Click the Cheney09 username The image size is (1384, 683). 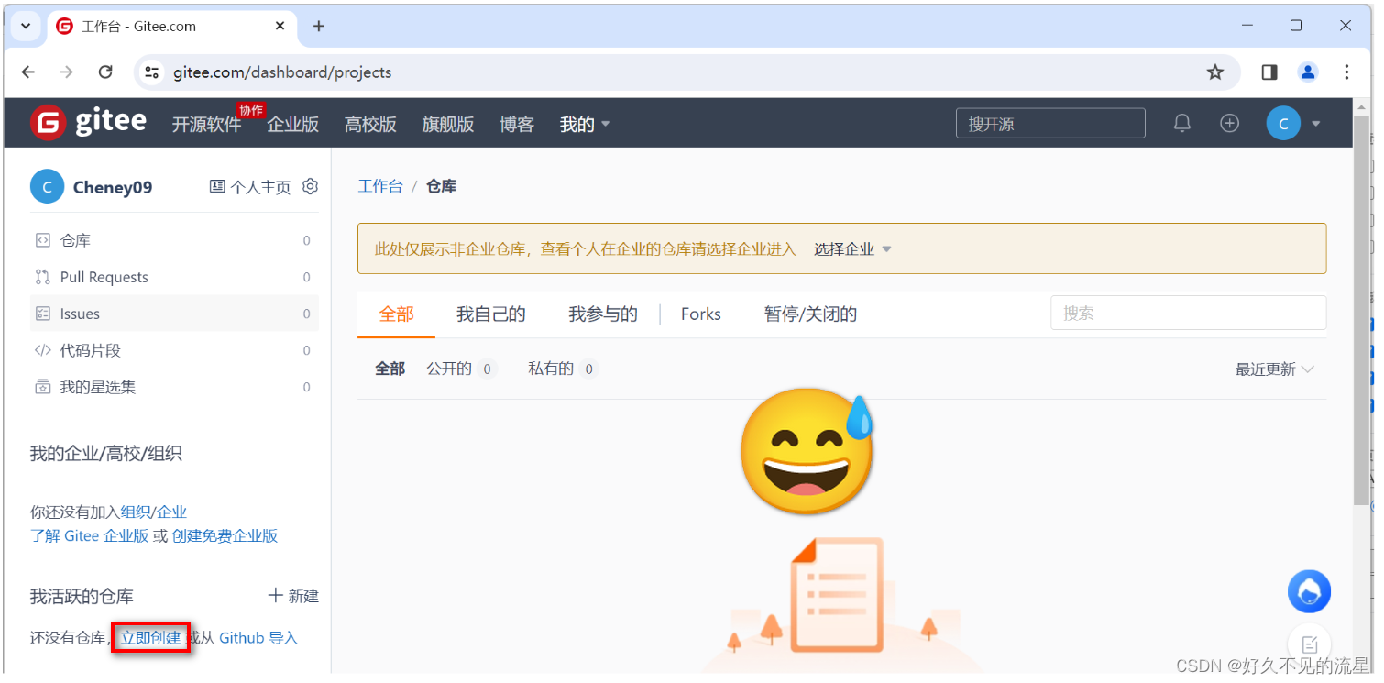click(113, 187)
